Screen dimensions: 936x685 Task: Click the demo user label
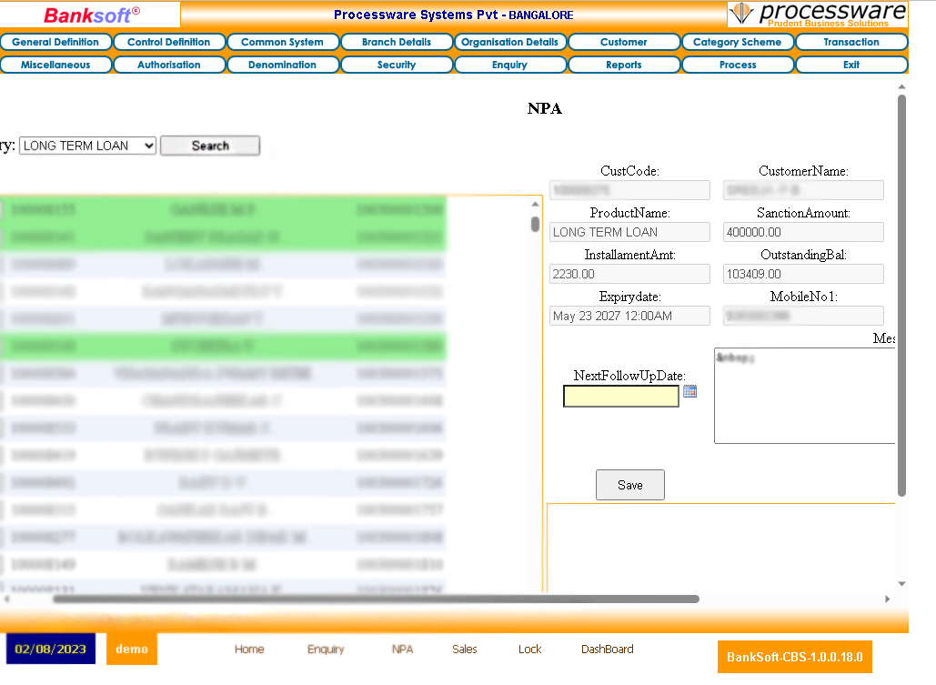[132, 650]
